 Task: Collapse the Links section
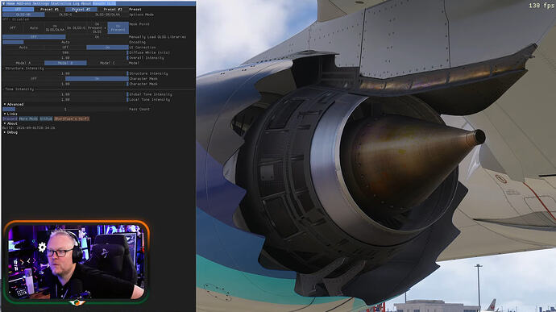tap(10, 114)
